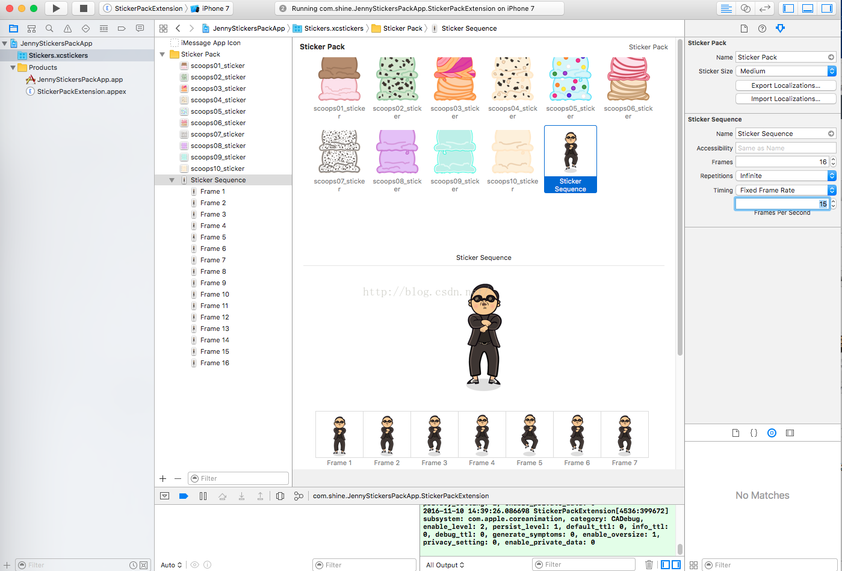The image size is (842, 571).
Task: Open the Symbol navigator icon
Action: (x=31, y=28)
